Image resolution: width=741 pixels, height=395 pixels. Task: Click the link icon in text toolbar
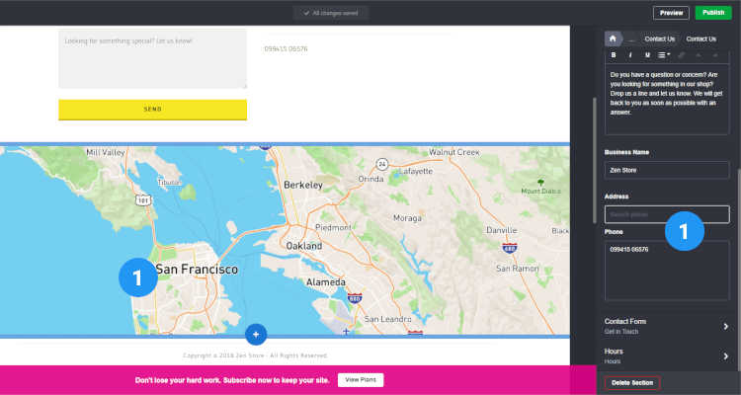[x=681, y=55]
